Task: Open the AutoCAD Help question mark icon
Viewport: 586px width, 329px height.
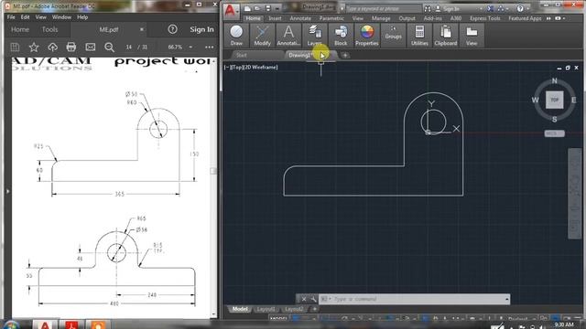Action: (520, 8)
